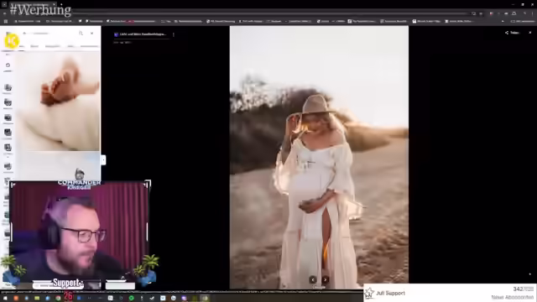Open the recents clock icon in the sidebar
Image resolution: width=537 pixels, height=302 pixels.
pos(8,65)
